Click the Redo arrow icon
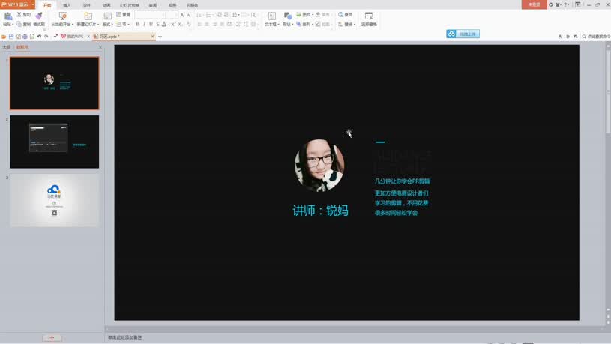 click(x=46, y=37)
